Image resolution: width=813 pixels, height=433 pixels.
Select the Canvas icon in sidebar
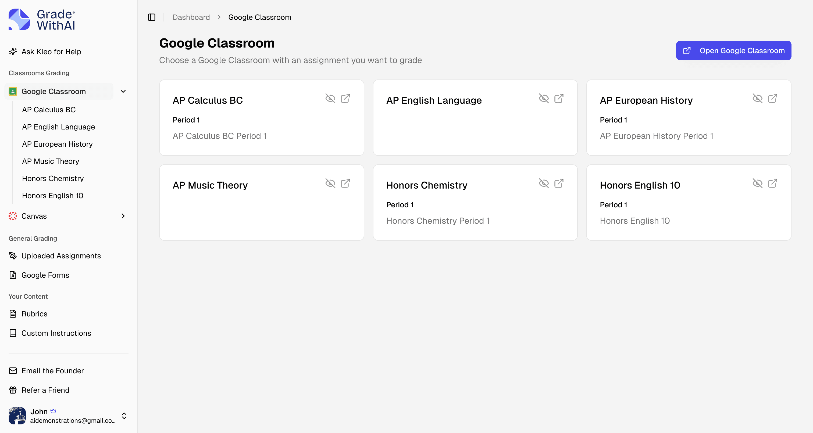[13, 216]
